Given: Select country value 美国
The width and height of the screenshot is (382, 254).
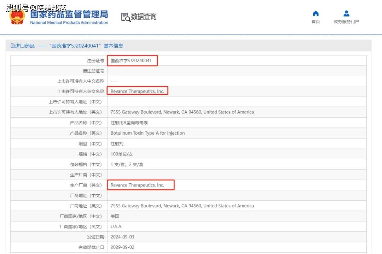Looking at the screenshot, I should pyautogui.click(x=115, y=216).
